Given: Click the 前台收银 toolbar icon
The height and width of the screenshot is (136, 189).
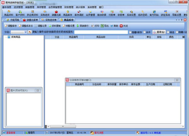Looking at the screenshot, I should coord(101,13).
